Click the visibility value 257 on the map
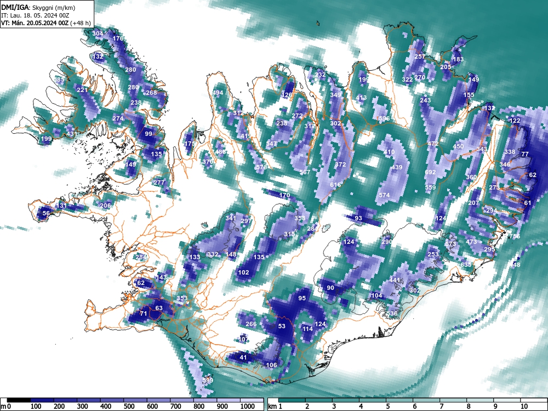Viewport: 548px width, 411px height. pos(420,56)
